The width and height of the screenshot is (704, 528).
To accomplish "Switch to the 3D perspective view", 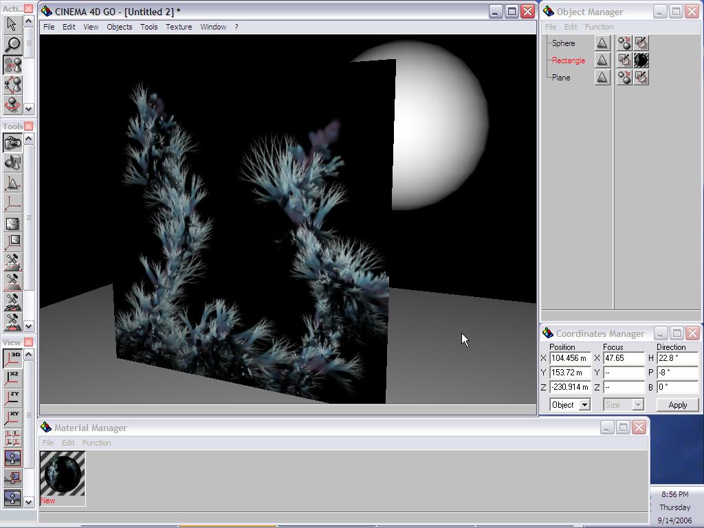I will 12,358.
